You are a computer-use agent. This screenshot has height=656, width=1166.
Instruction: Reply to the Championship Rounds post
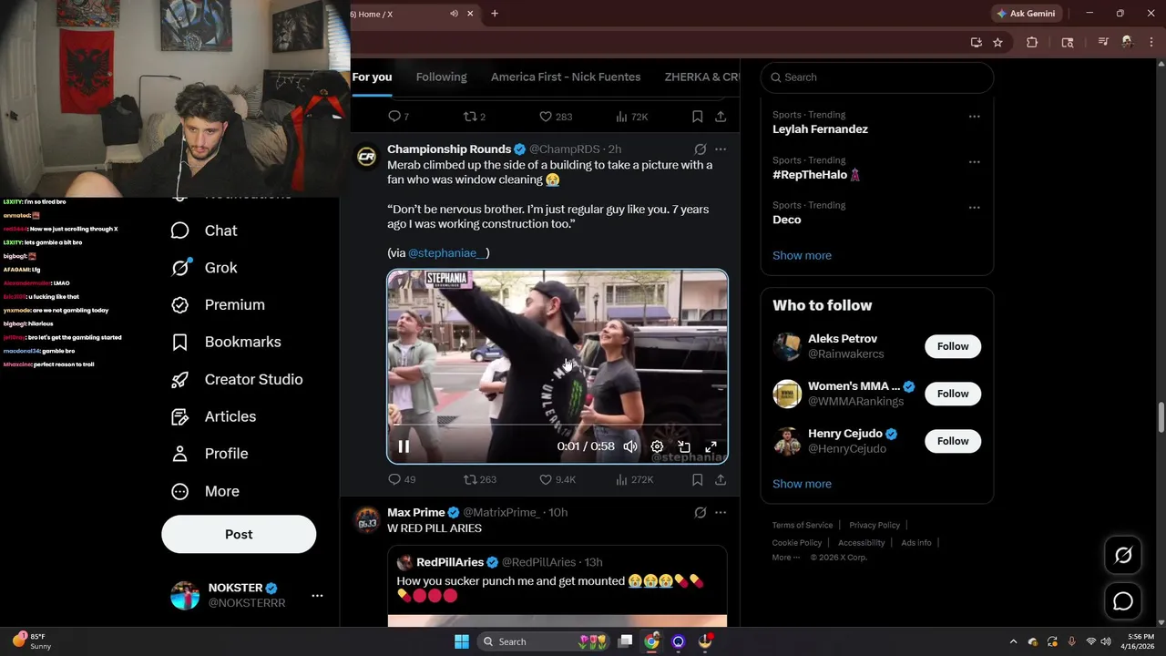point(402,479)
